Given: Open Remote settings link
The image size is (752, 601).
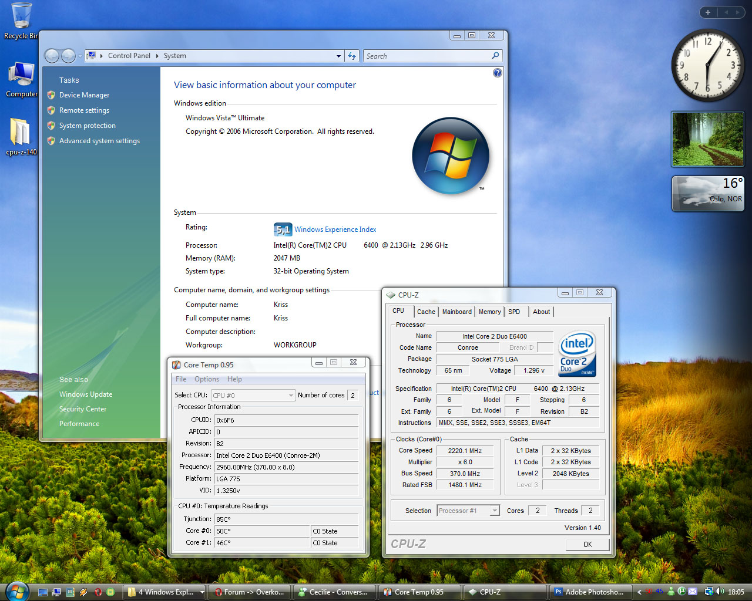Looking at the screenshot, I should pos(84,110).
